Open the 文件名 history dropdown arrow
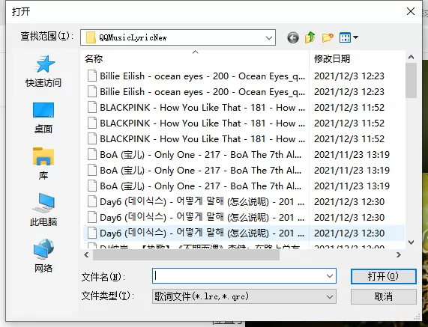Screen dimensions: 428x327 (x=330, y=276)
